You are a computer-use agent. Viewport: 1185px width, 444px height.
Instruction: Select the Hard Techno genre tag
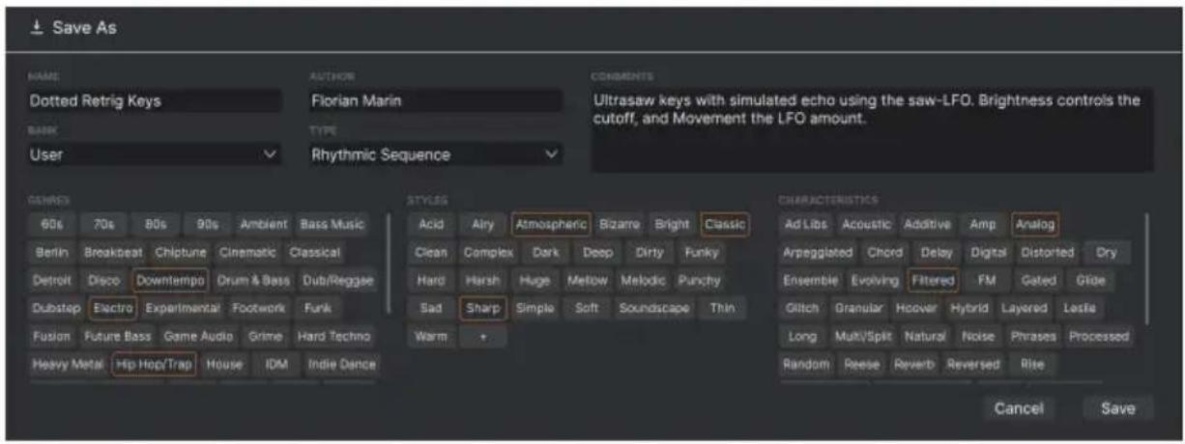pyautogui.click(x=332, y=337)
